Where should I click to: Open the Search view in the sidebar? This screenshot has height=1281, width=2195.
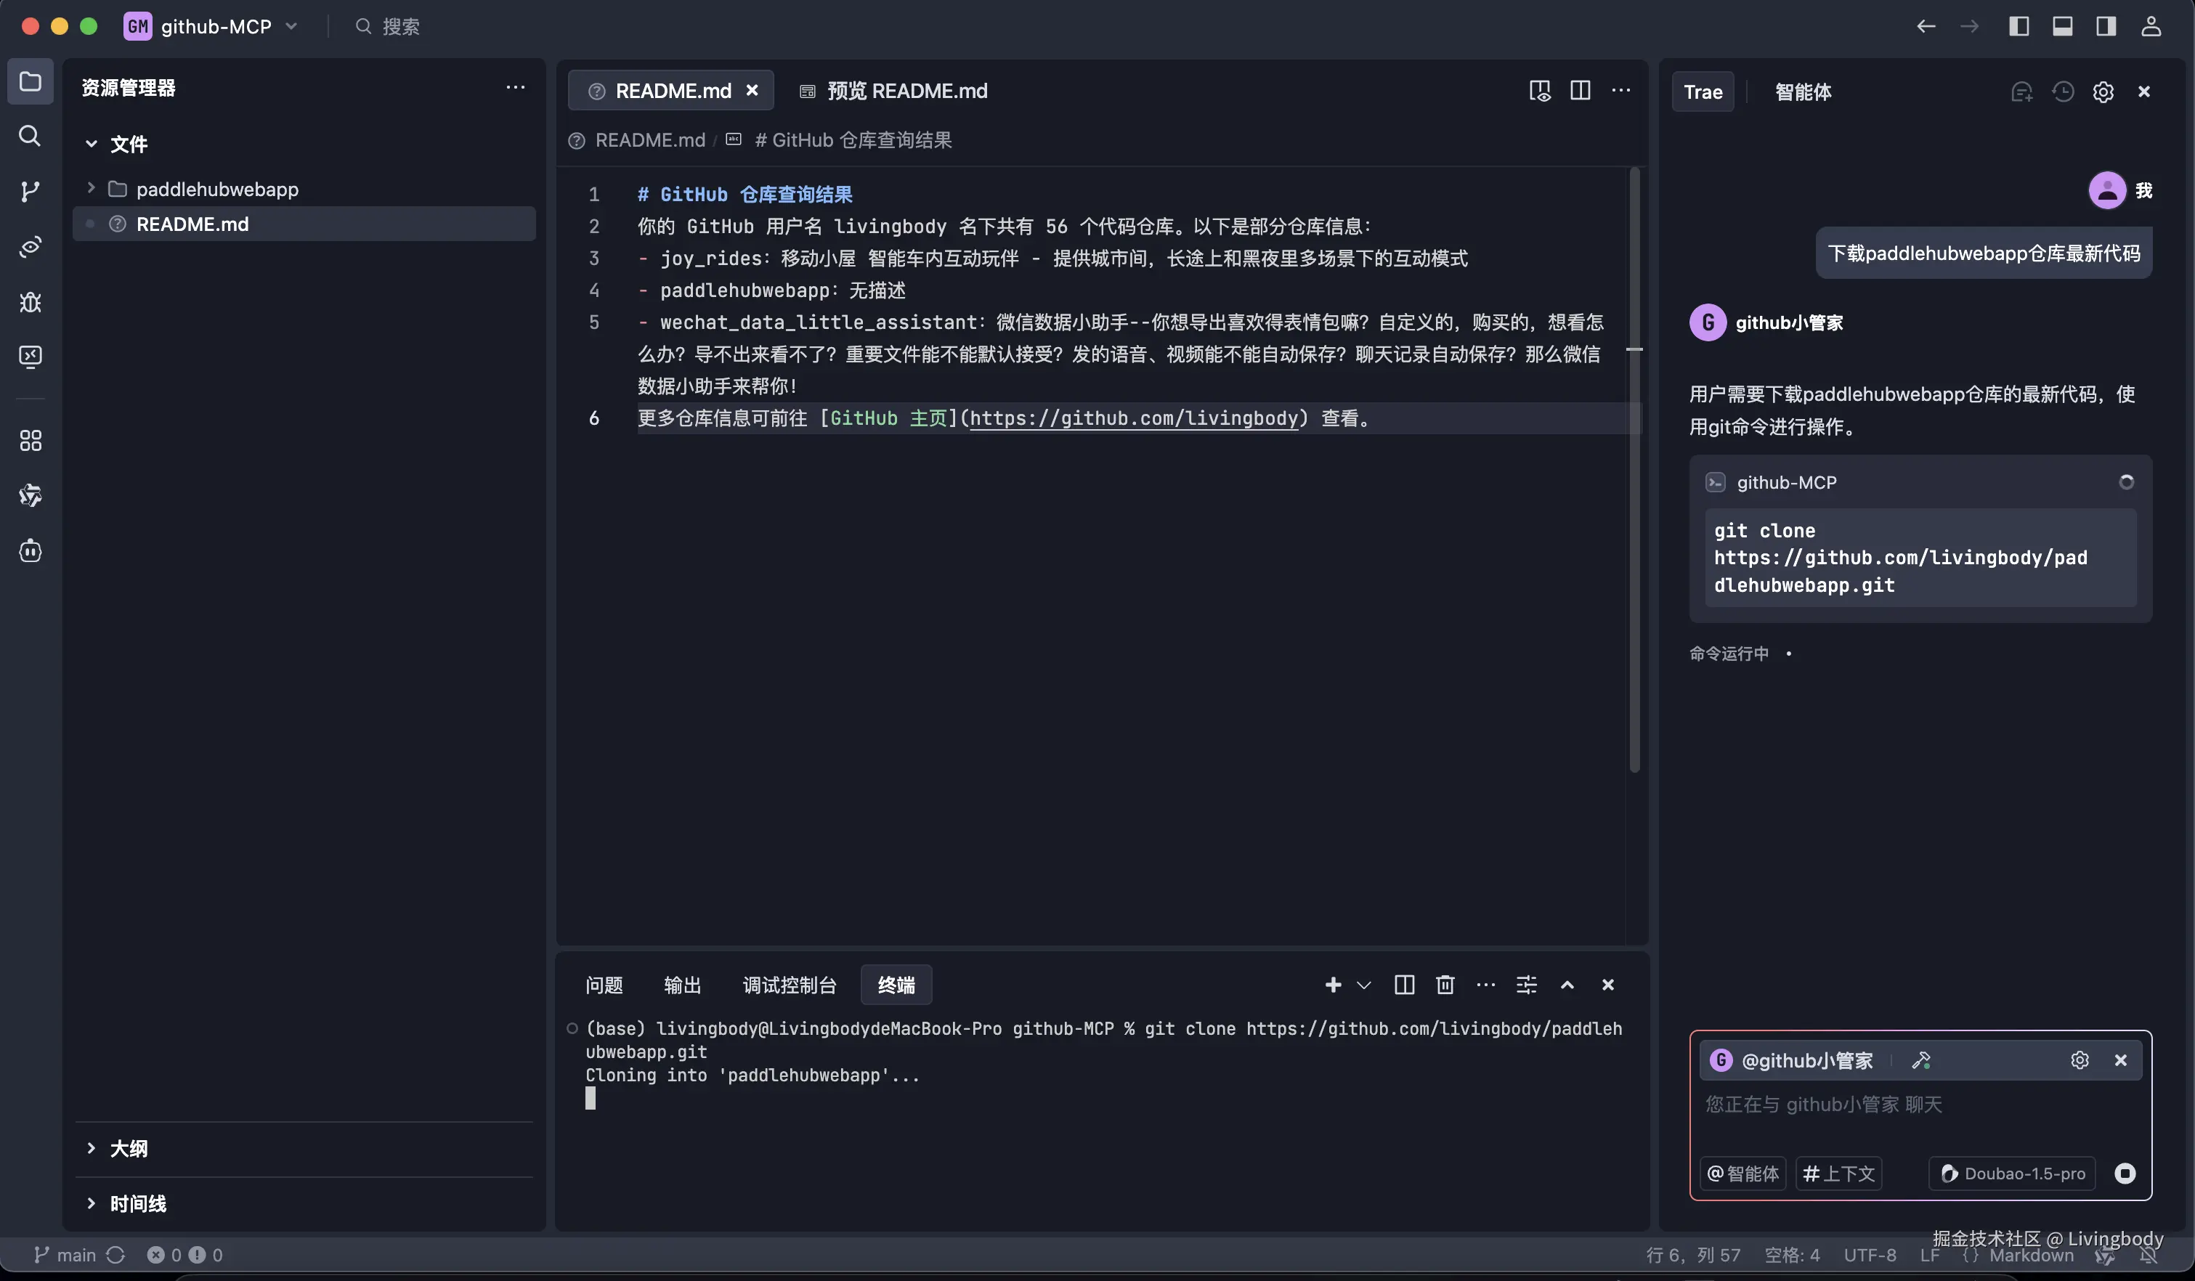point(31,136)
